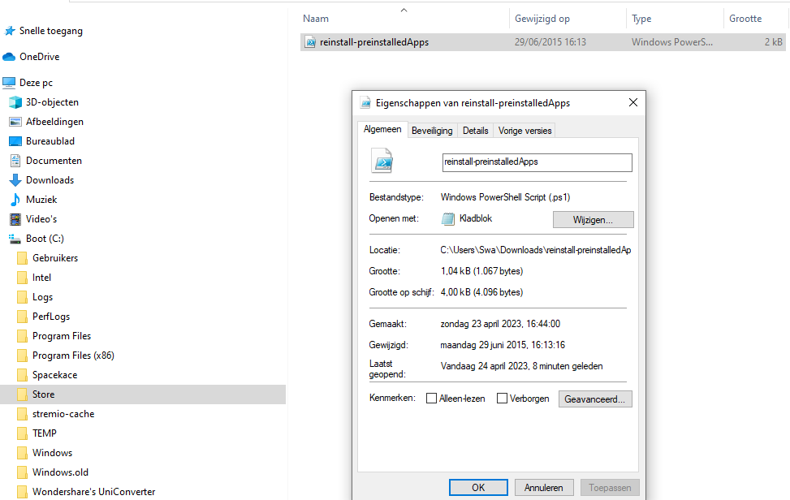Tick the Alleen-lezen checkbox

(431, 399)
